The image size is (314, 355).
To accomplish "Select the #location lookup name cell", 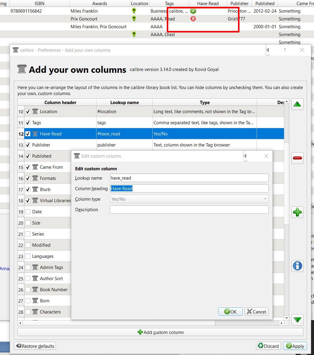I will pyautogui.click(x=124, y=111).
